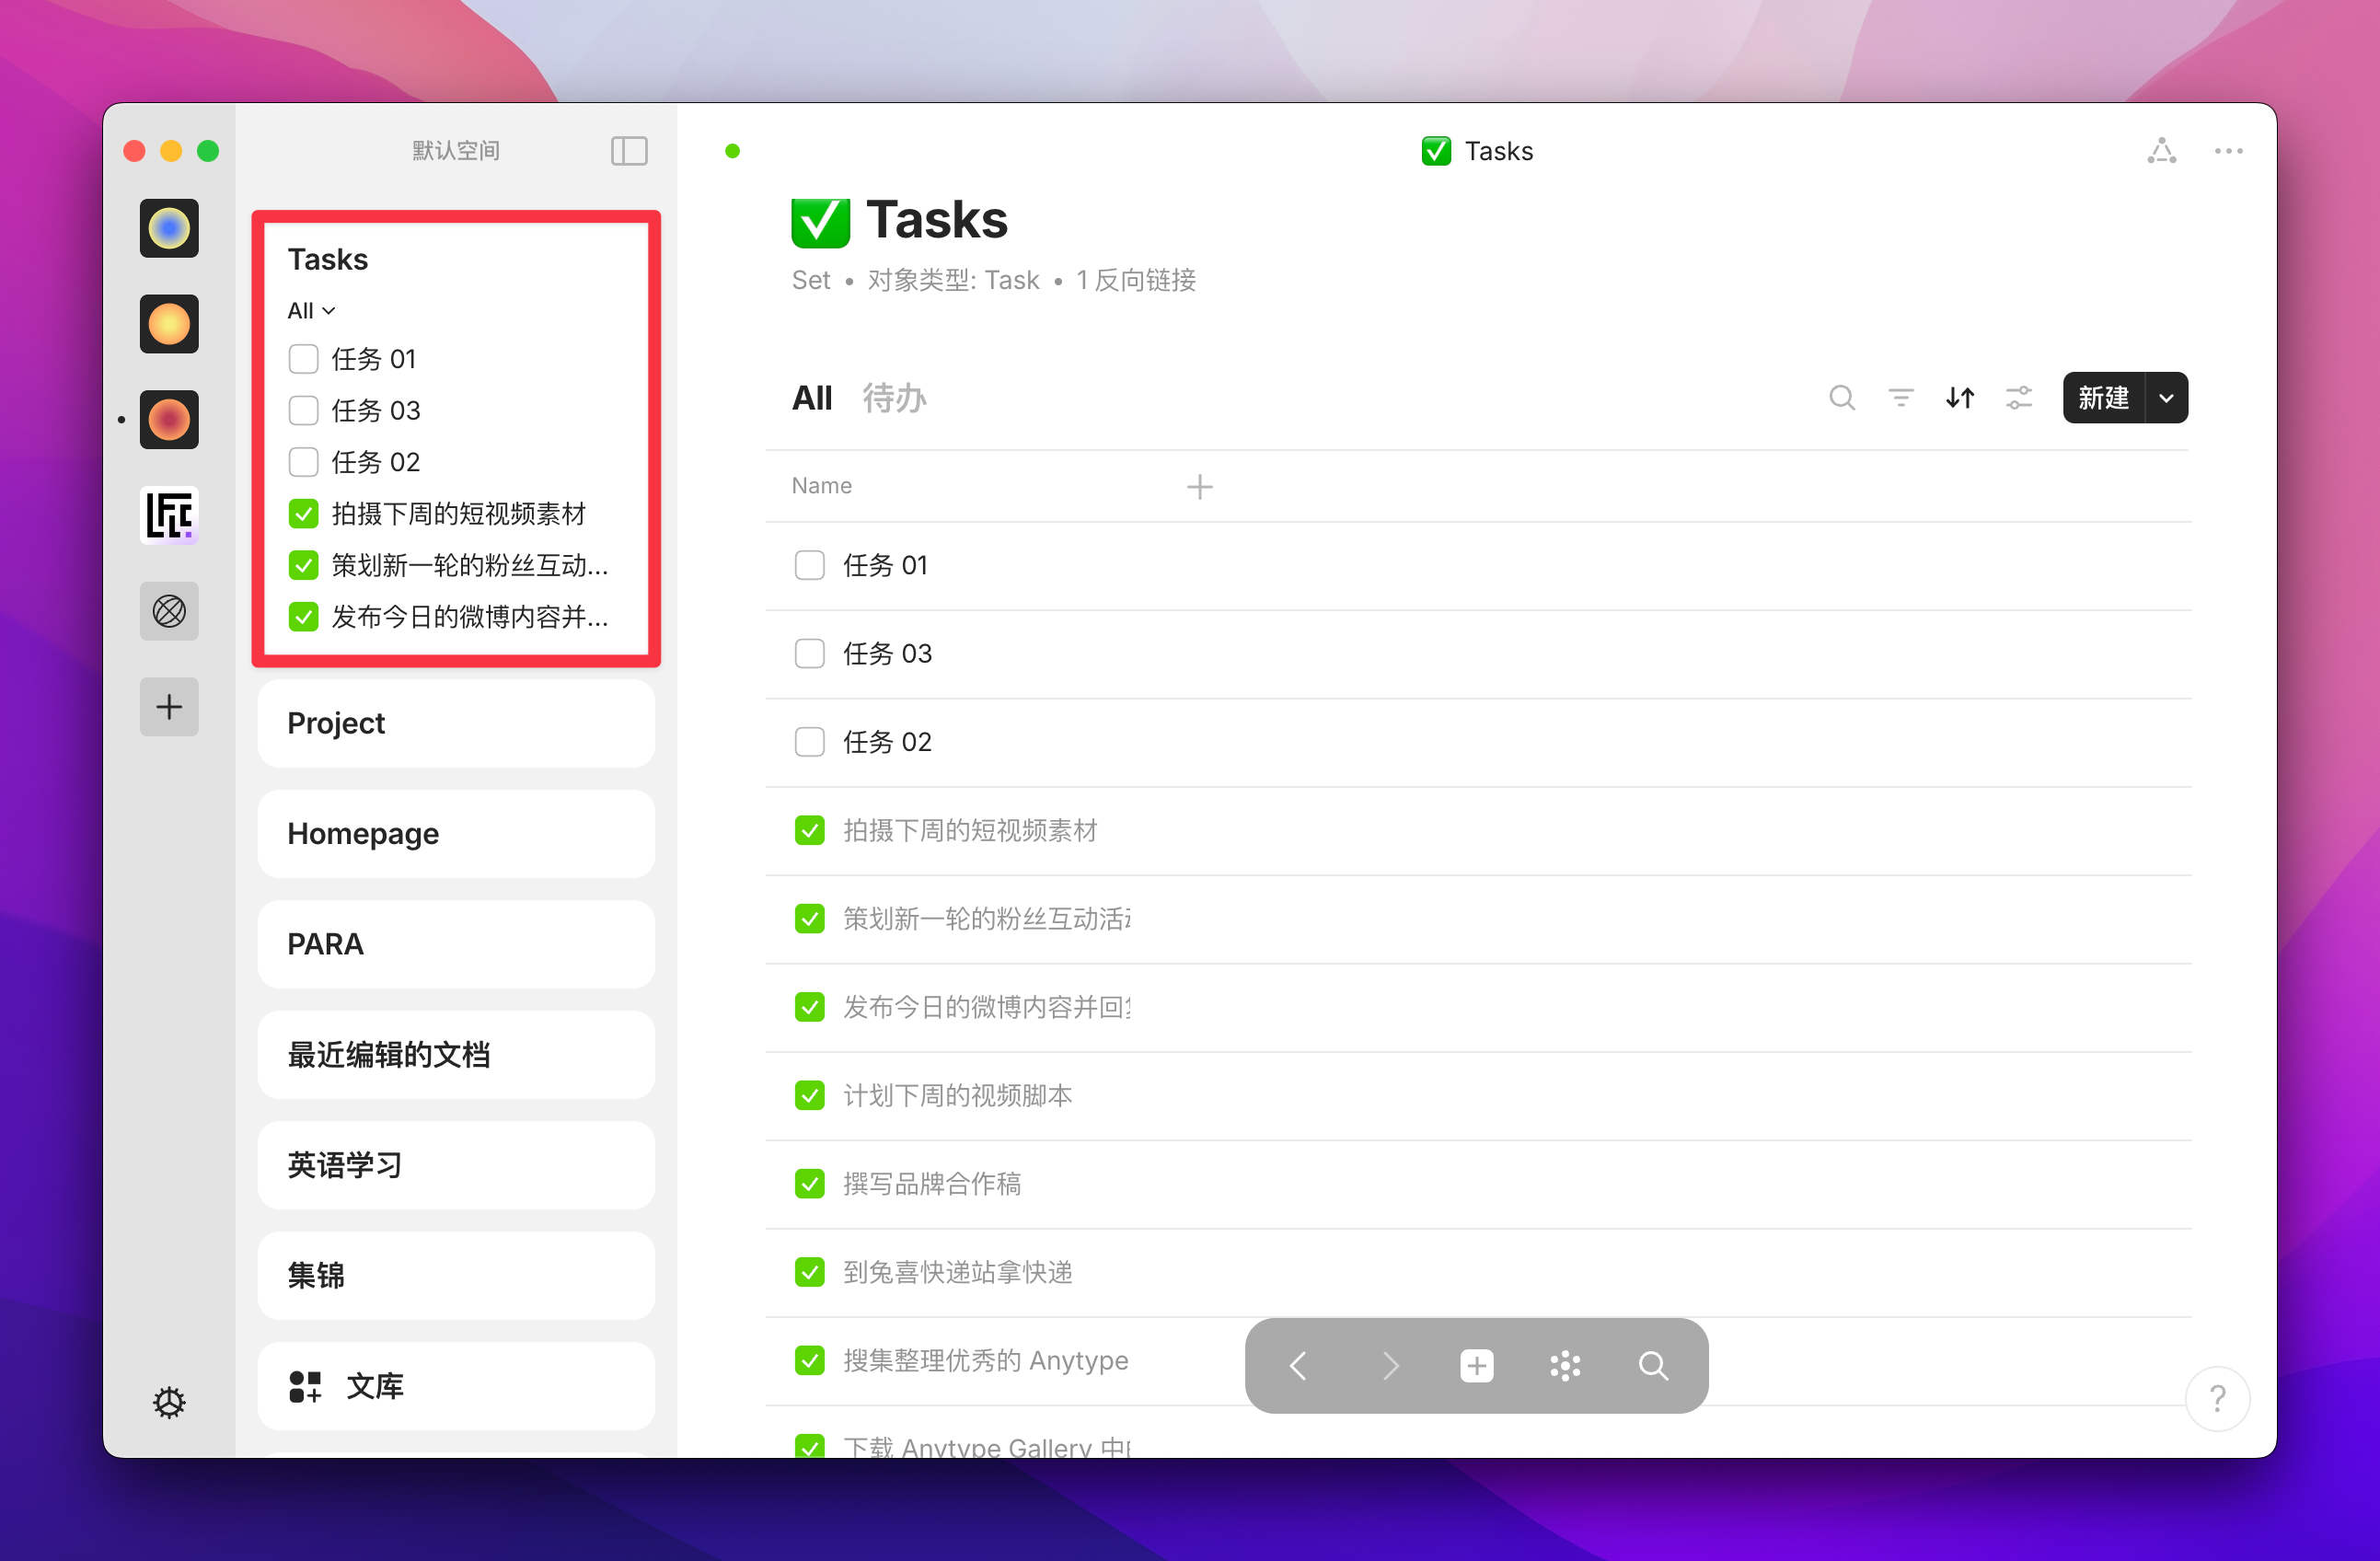Viewport: 2380px width, 1561px height.
Task: Open the All view dropdown in widget
Action: 311,311
